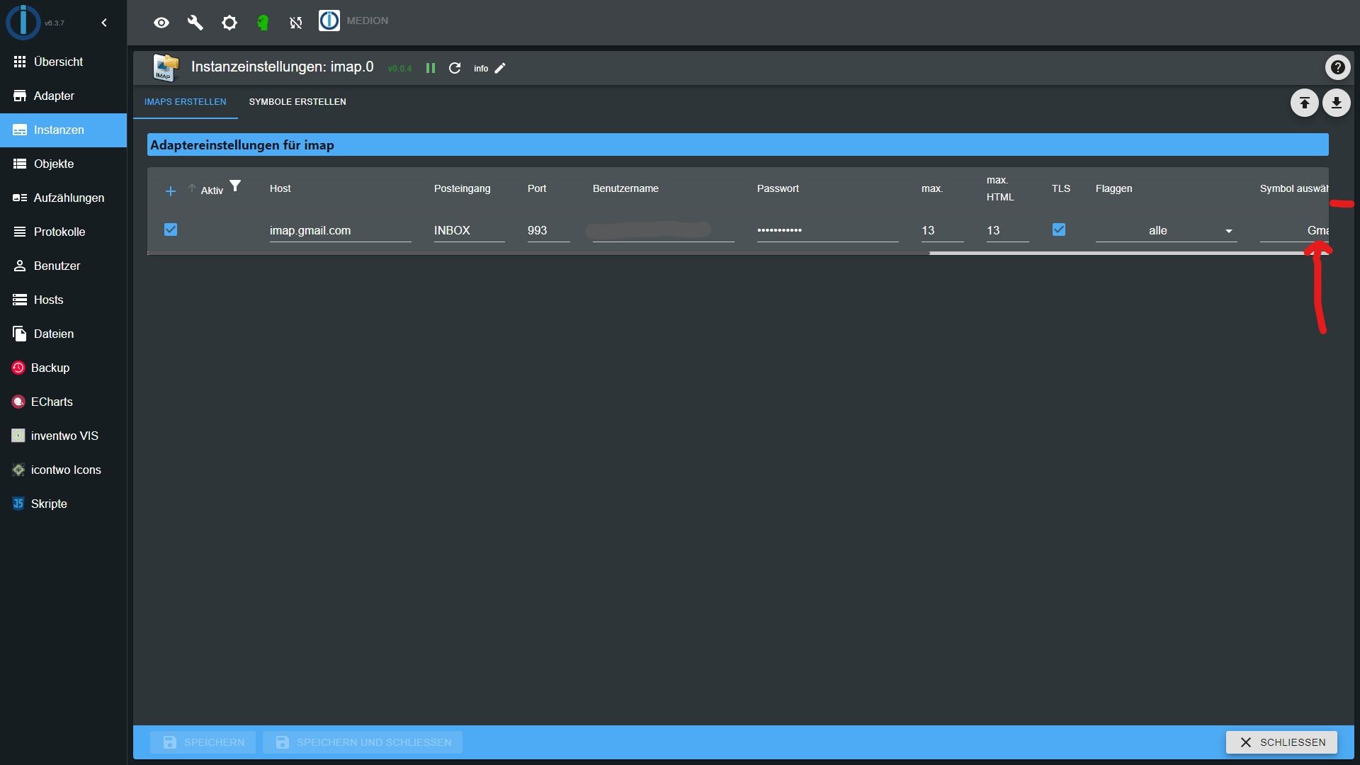Open Skripte sidebar icon
1360x765 pixels.
[18, 504]
